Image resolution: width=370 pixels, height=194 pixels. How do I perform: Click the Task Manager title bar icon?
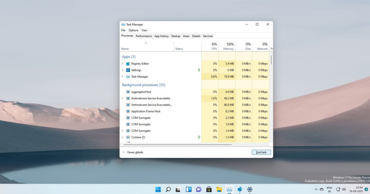(123, 24)
